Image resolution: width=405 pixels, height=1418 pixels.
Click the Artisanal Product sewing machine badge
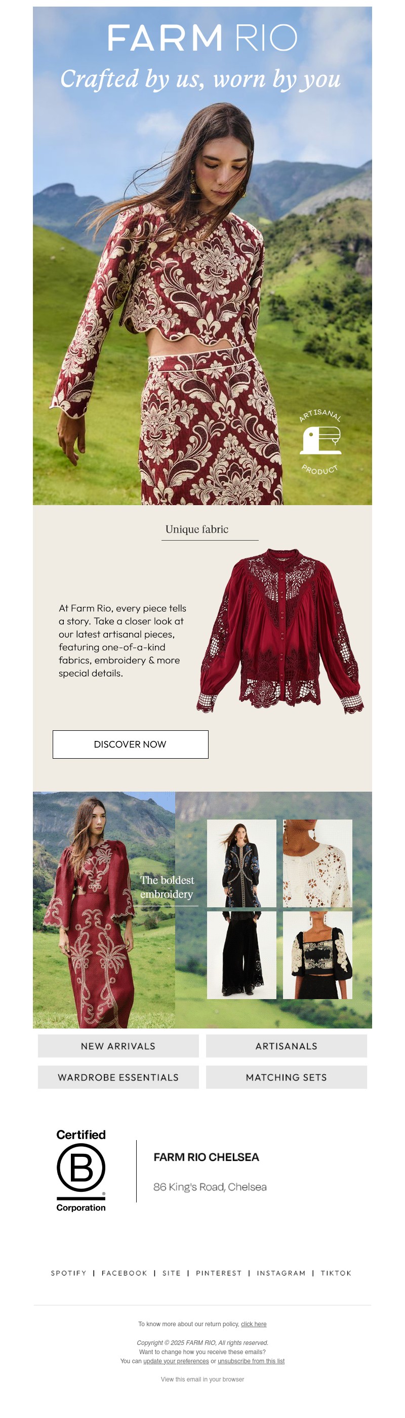click(320, 441)
